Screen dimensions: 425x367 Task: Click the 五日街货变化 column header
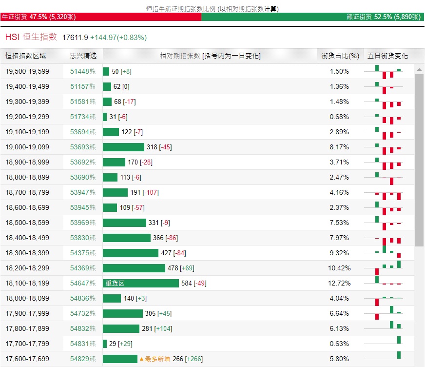(387, 56)
